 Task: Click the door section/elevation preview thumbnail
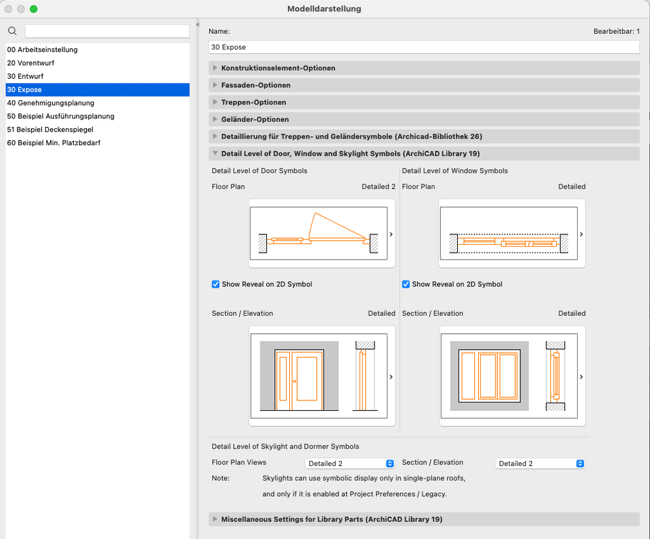318,376
